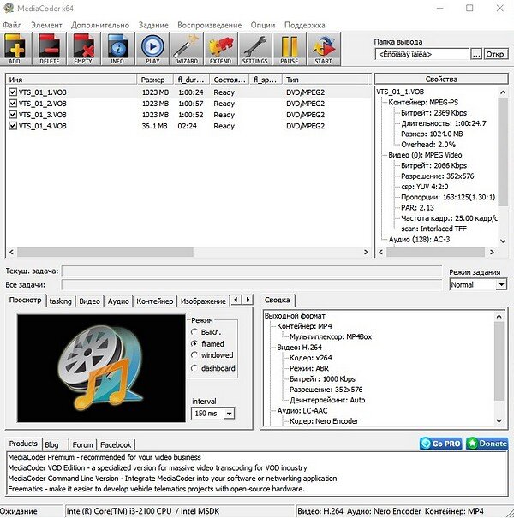Click tab strip scroll-right arrow
The image size is (514, 518).
(248, 300)
